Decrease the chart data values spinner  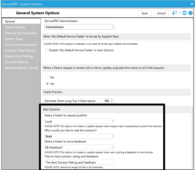point(112,102)
